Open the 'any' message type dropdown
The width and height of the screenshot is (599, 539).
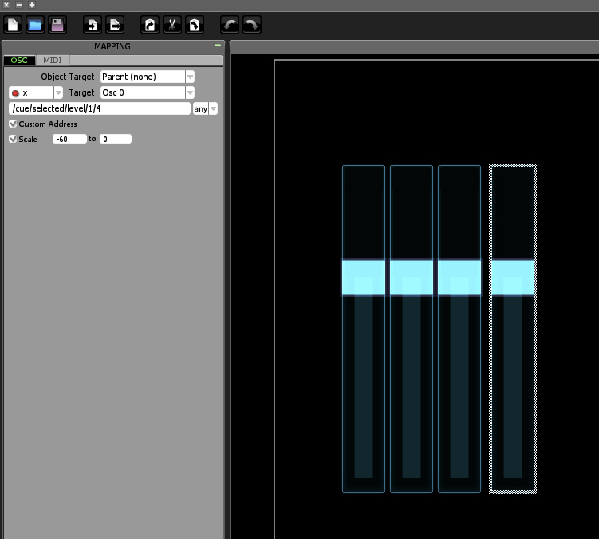click(x=213, y=108)
